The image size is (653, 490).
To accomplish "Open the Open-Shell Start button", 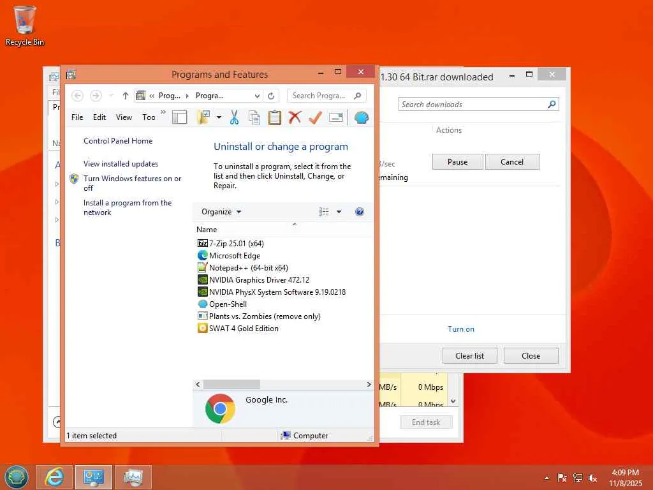I will click(x=16, y=477).
